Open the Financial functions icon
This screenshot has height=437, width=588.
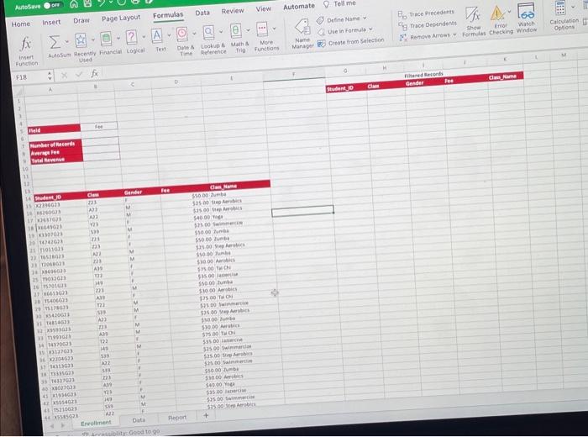click(x=106, y=39)
